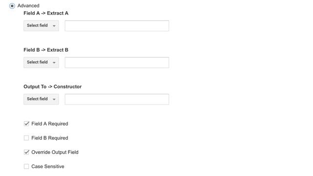Focus the Extract B text input
The width and height of the screenshot is (313, 176).
(117, 63)
